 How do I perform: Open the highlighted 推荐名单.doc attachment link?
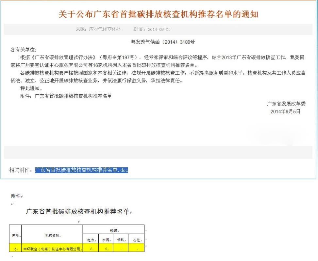click(81, 170)
